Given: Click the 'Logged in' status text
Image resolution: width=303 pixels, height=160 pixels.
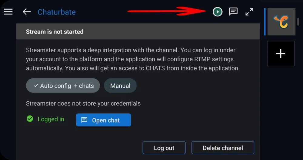Looking at the screenshot, I should tap(51, 119).
